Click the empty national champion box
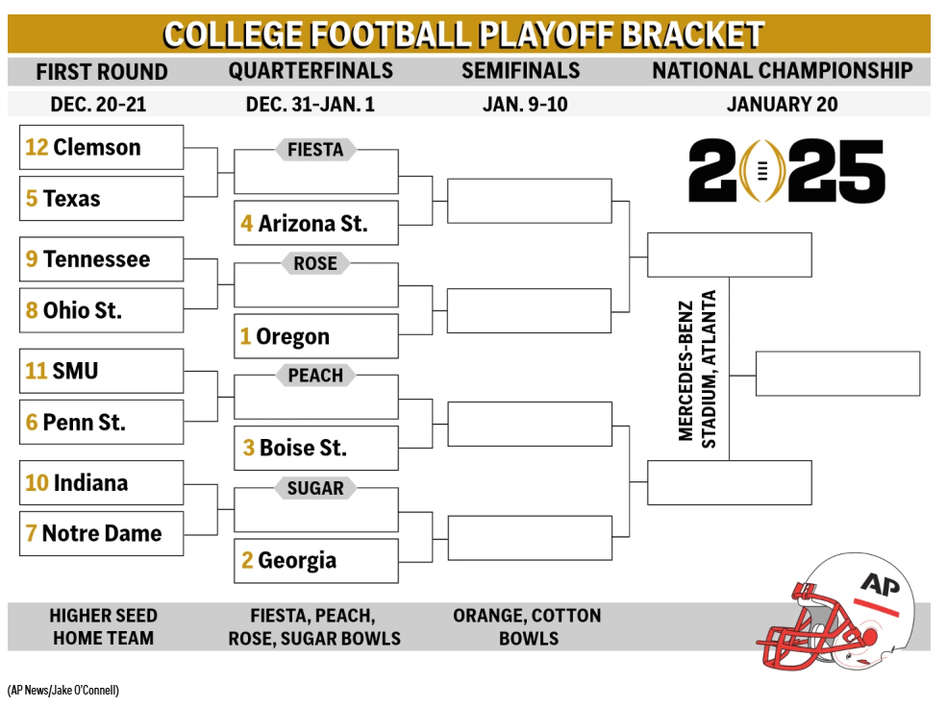Image resolution: width=947 pixels, height=707 pixels. 837,374
